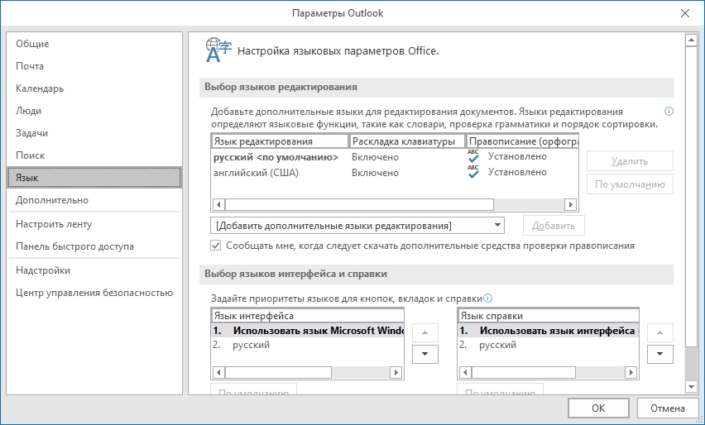Open the Общие settings category
This screenshot has width=705, height=425.
(94, 44)
